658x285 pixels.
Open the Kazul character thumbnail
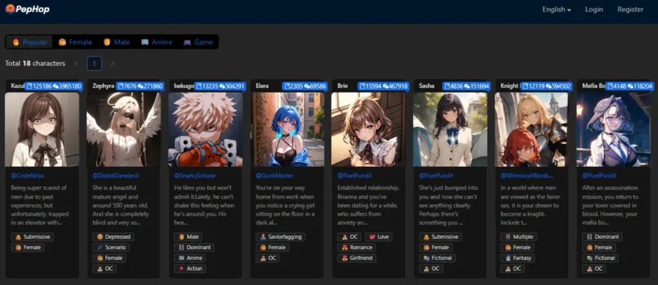tap(42, 130)
